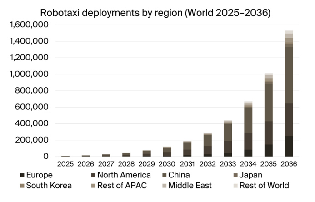Click the North America segment of 2033 bar

[x=228, y=147]
